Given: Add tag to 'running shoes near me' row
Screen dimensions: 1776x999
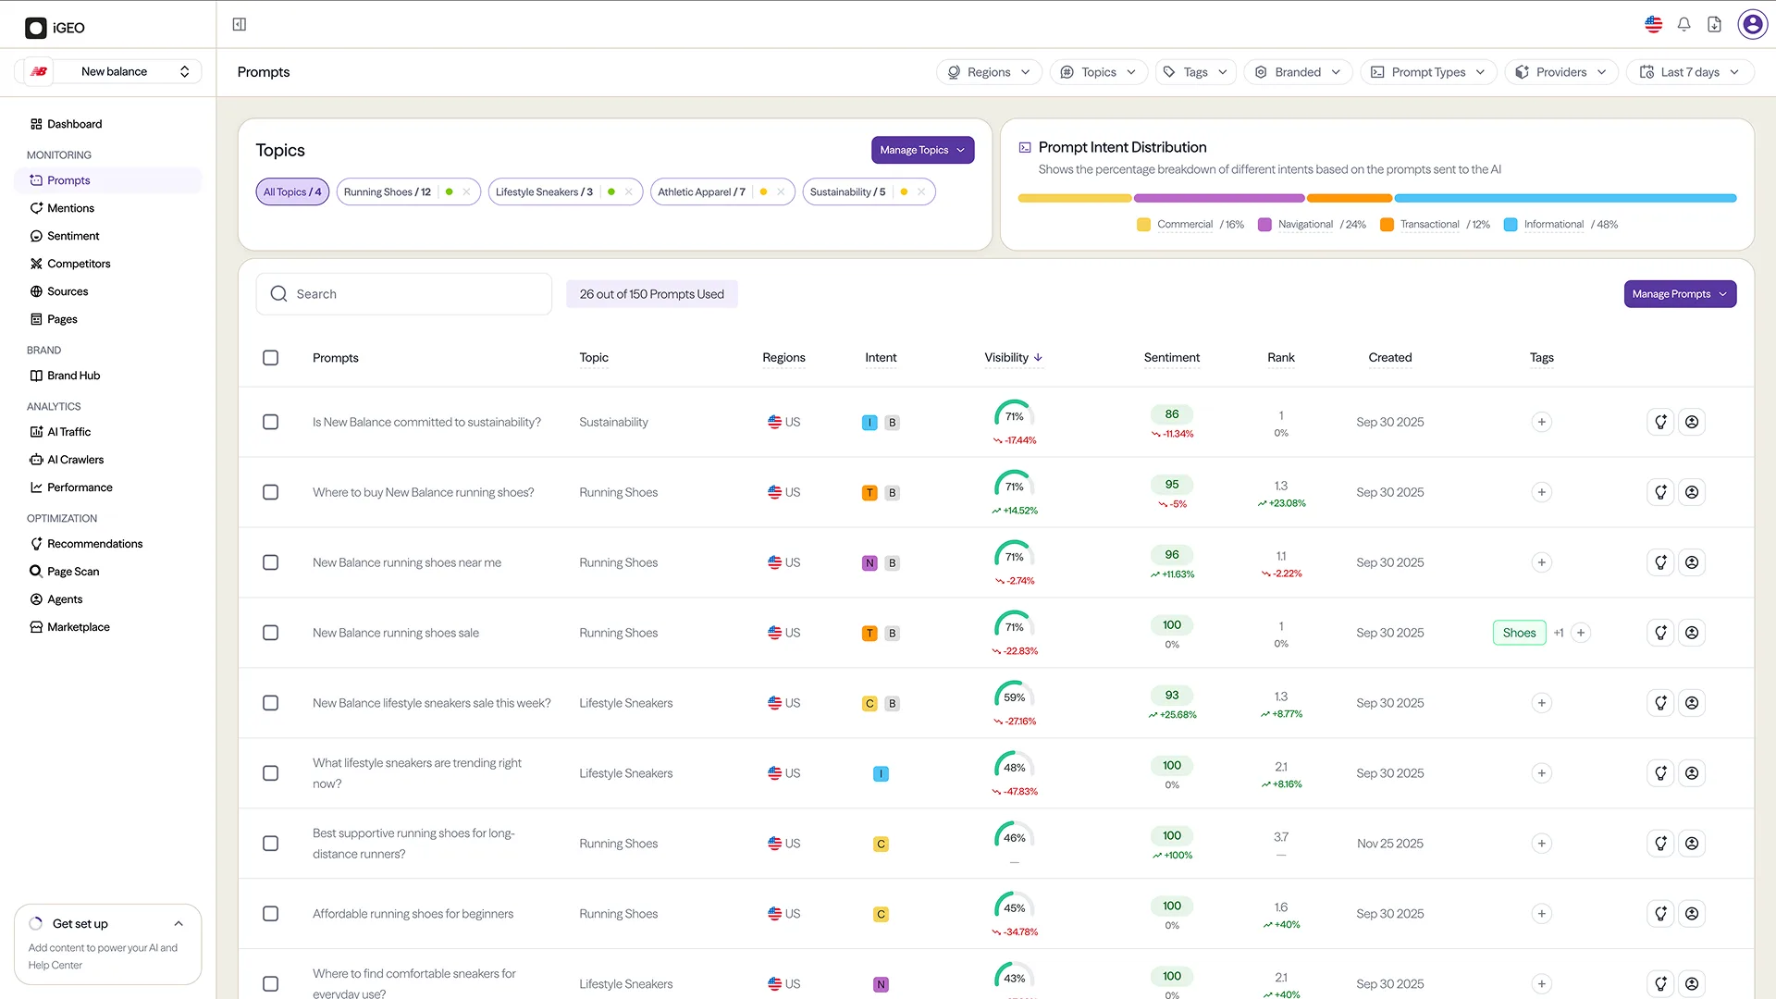Looking at the screenshot, I should (x=1542, y=562).
